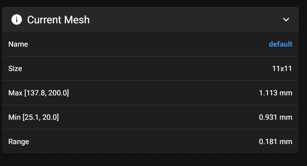Click dark background above the mesh panel
The image size is (307, 166).
[x=153, y=3]
